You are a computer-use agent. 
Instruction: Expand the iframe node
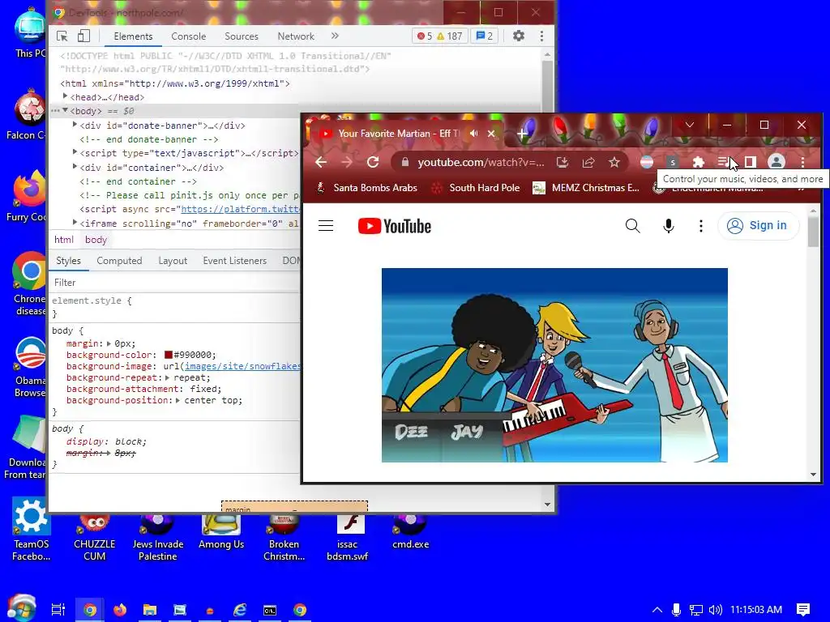(x=75, y=223)
